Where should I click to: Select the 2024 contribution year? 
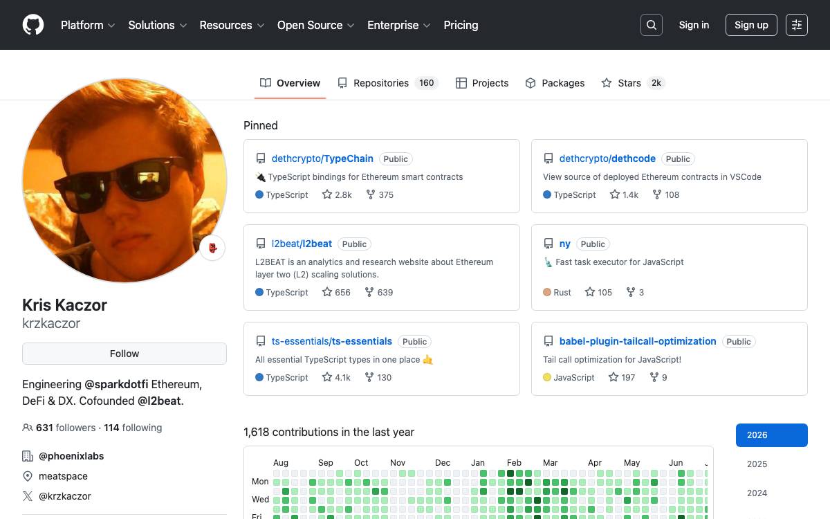pyautogui.click(x=772, y=493)
